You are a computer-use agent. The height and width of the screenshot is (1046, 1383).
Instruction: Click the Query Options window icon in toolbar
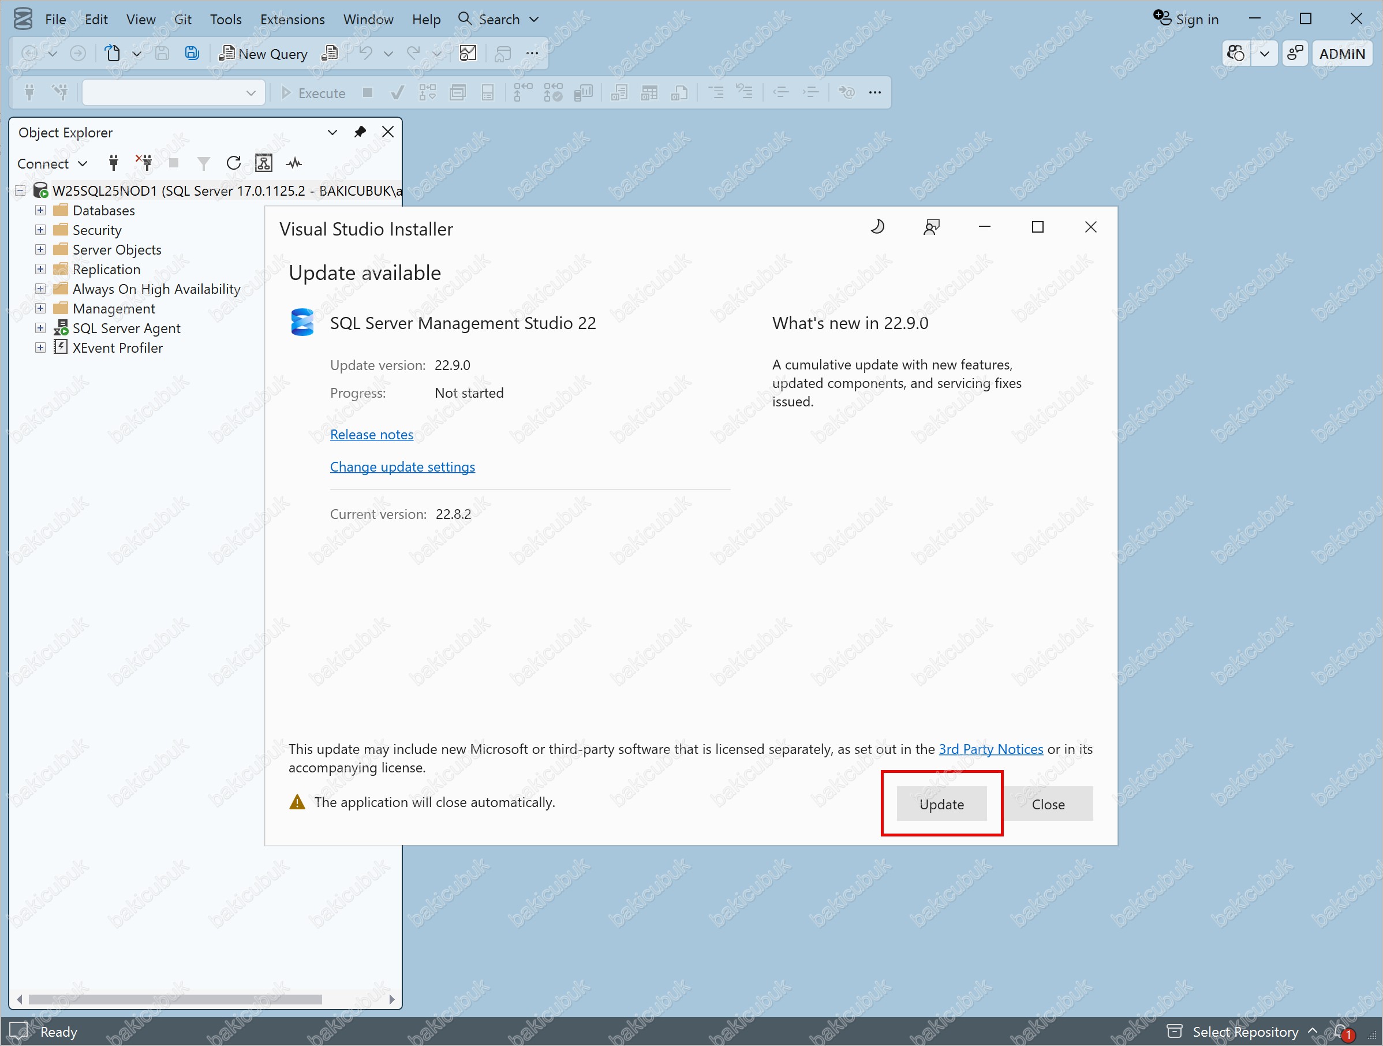point(458,93)
